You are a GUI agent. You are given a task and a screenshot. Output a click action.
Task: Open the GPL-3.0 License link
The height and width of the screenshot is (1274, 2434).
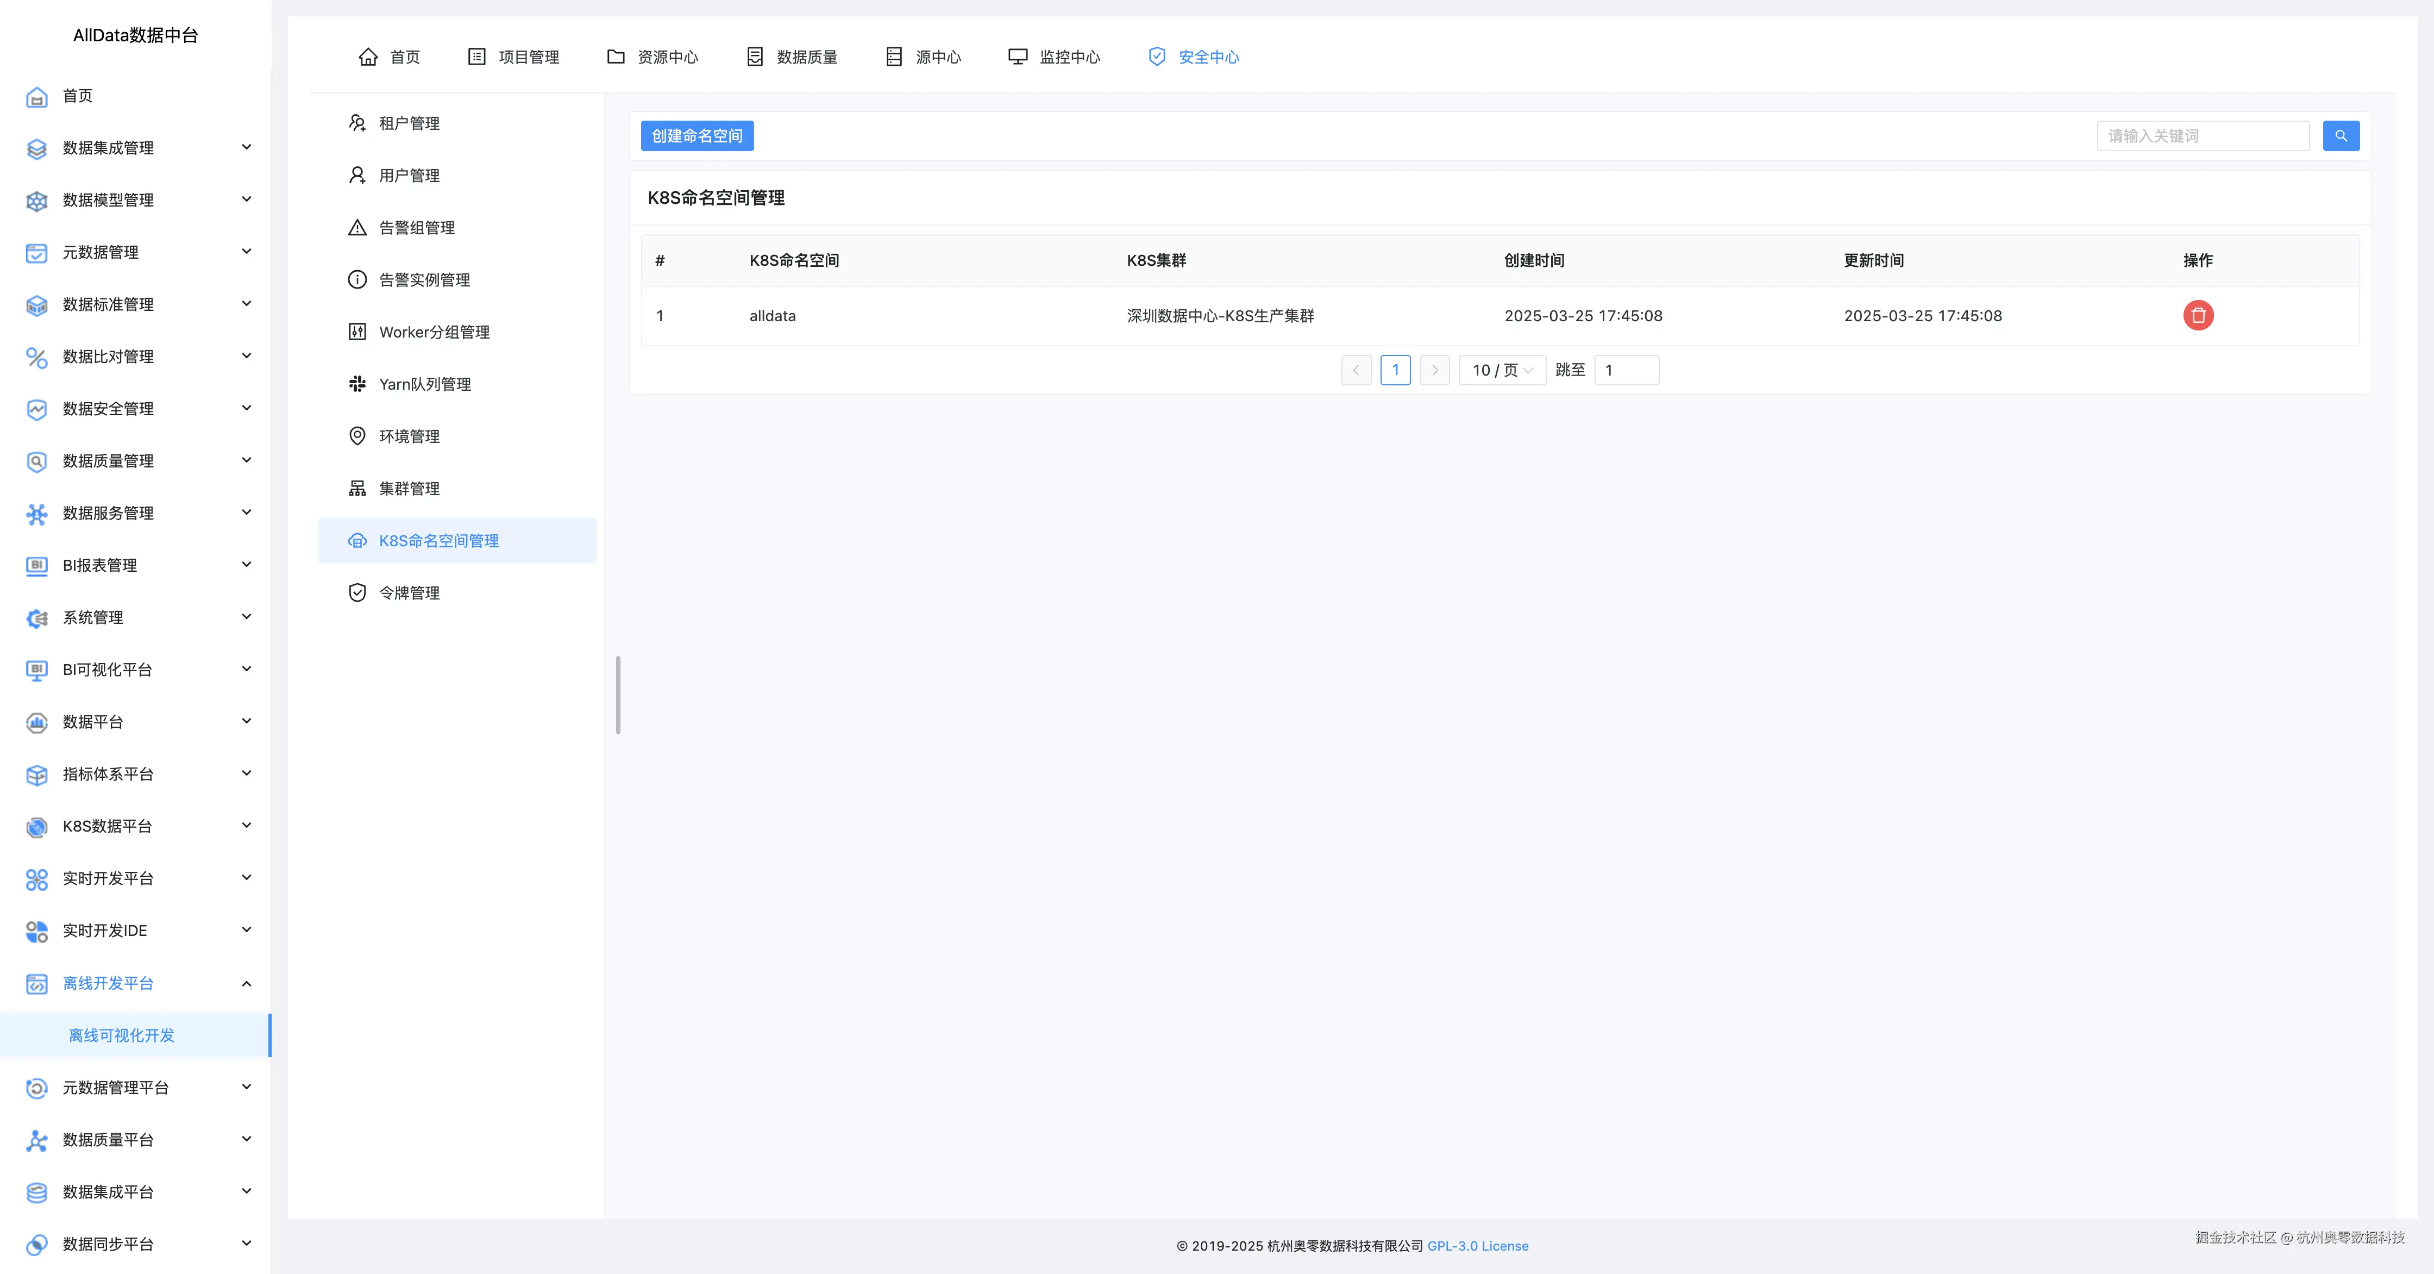click(x=1477, y=1246)
